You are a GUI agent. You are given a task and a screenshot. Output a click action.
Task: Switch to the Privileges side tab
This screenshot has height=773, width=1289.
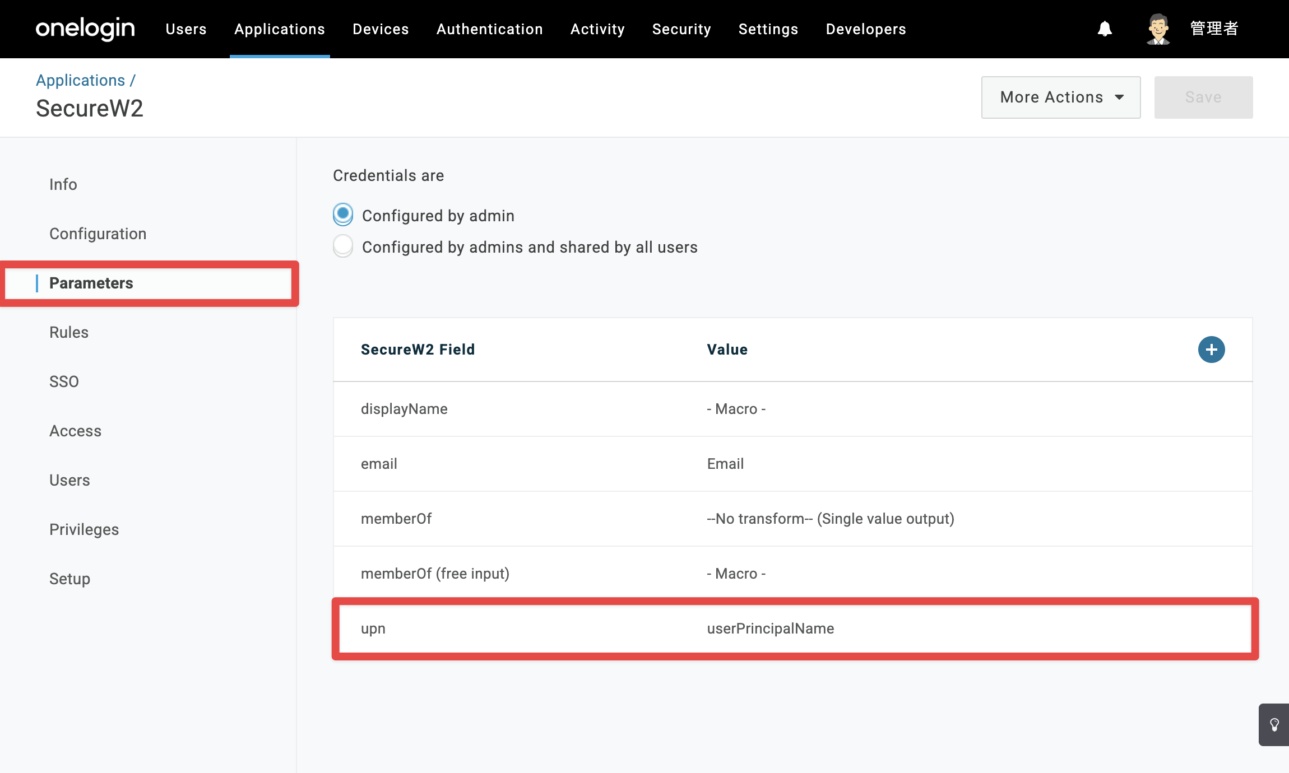84,529
